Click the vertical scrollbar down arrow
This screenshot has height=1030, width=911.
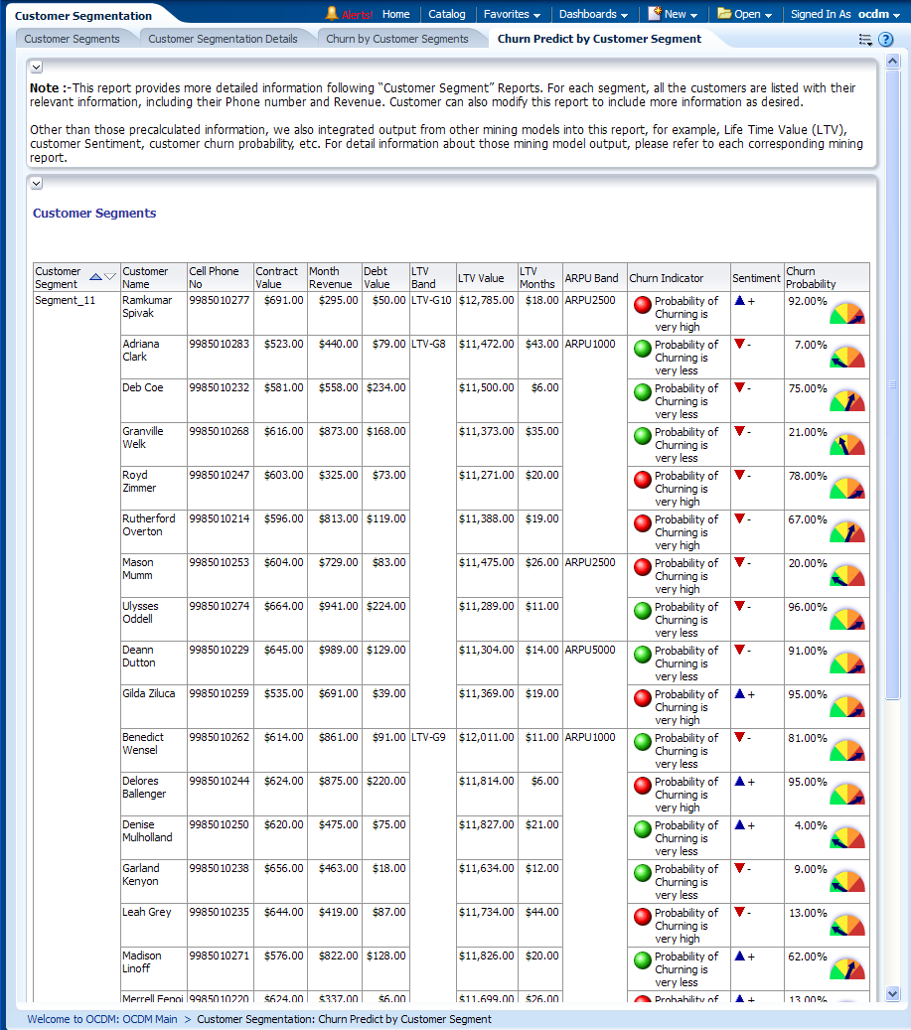(x=892, y=993)
